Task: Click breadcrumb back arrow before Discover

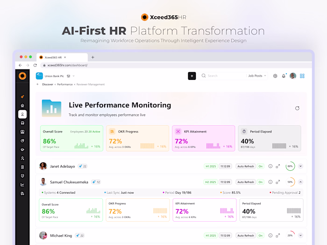Action: click(38, 84)
